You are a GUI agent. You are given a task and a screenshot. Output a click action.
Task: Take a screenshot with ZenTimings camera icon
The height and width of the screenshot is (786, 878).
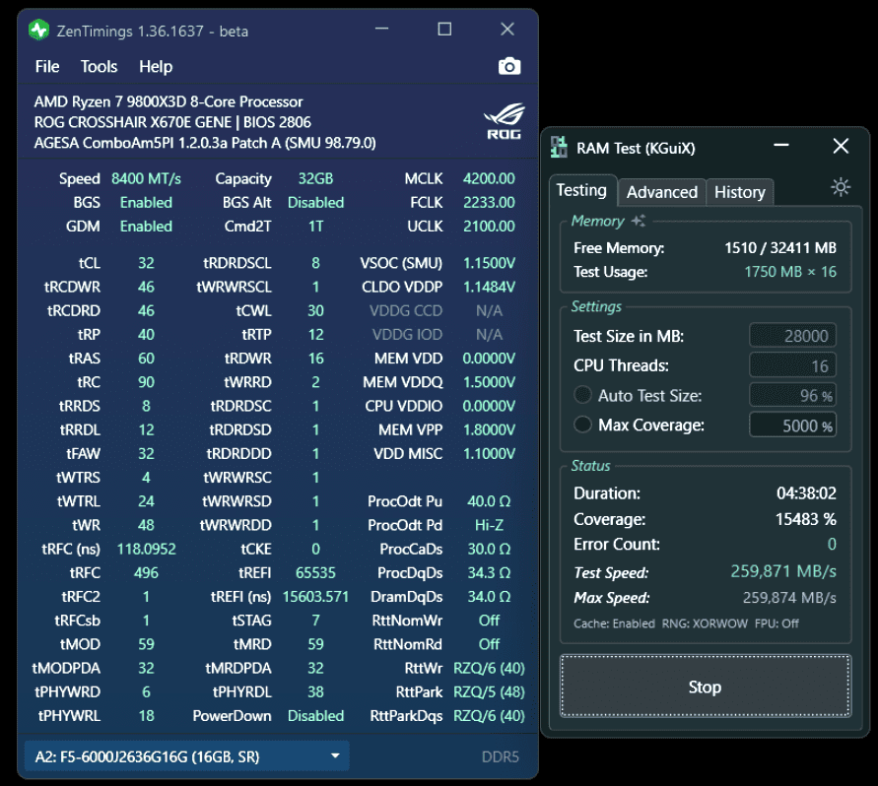tap(509, 67)
